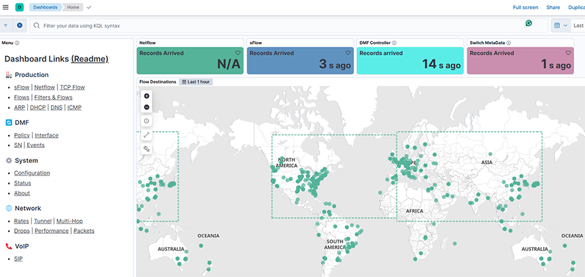Click the map fit to data bounds icon
Image resolution: width=585 pixels, height=277 pixels.
tap(146, 121)
